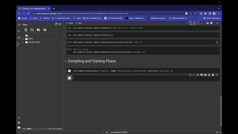Screen dimensions: 238x134
Task: Open The Python Challenge bookmark
Action: [x=114, y=18]
